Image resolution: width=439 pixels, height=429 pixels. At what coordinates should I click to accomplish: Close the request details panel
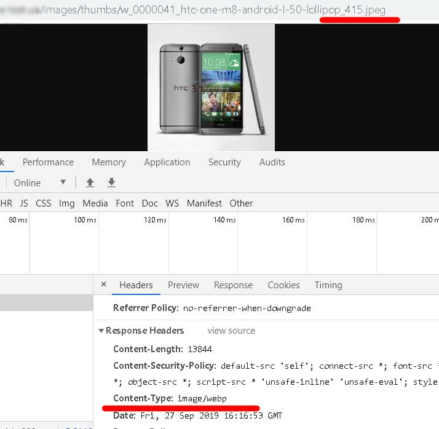tap(103, 285)
